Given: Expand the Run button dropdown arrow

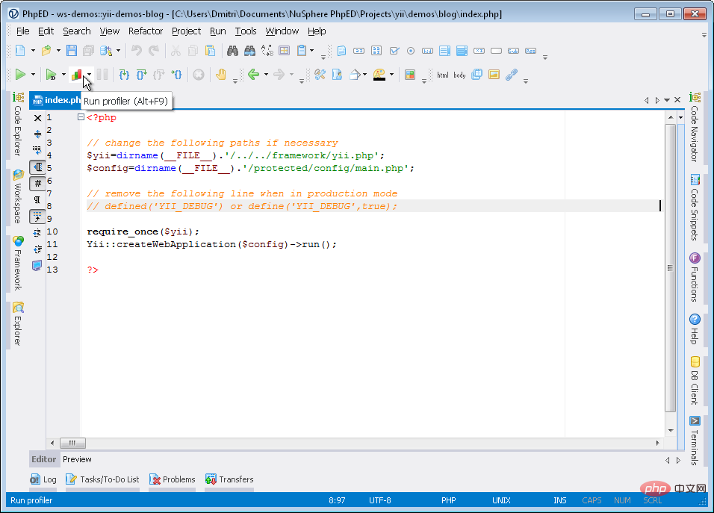Looking at the screenshot, I should coord(33,74).
